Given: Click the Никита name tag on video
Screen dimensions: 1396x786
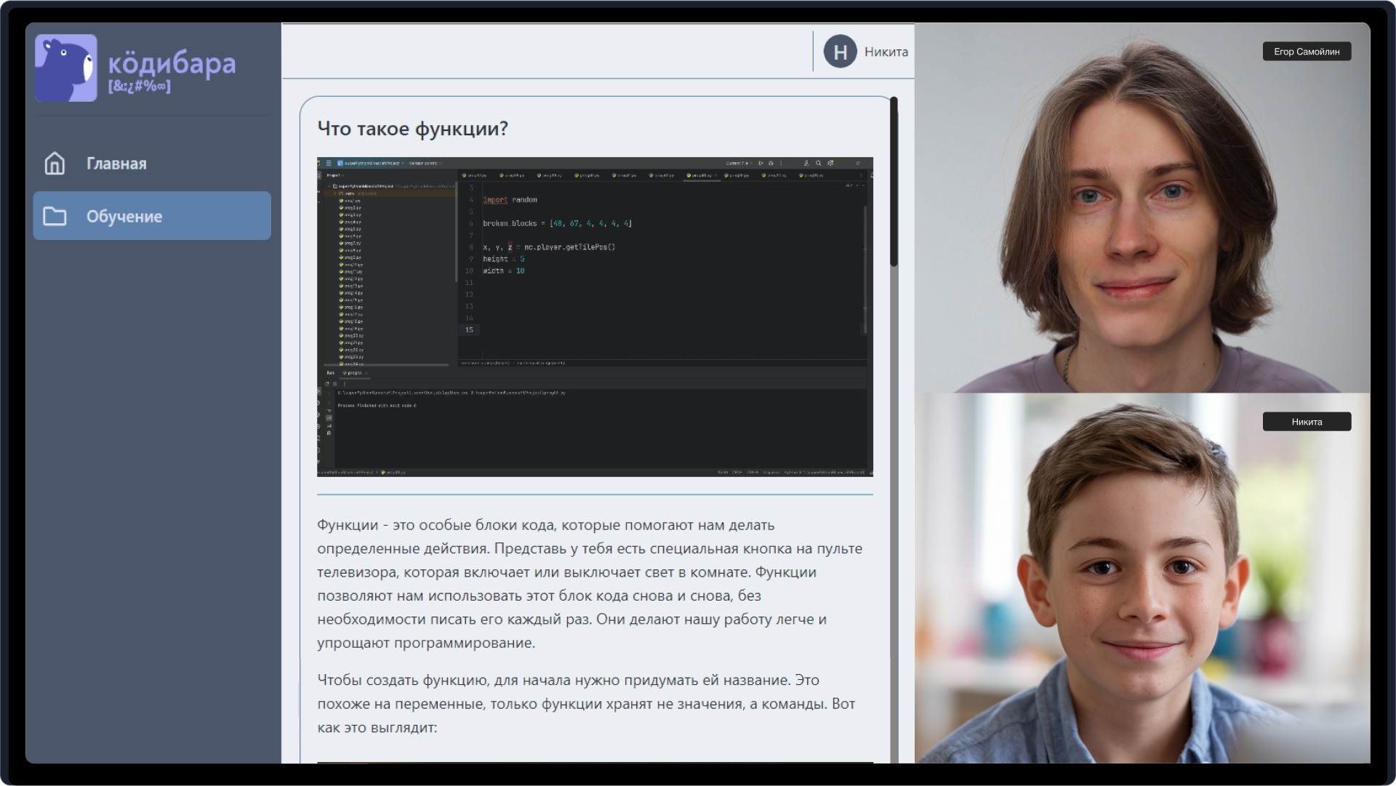Looking at the screenshot, I should click(1306, 422).
